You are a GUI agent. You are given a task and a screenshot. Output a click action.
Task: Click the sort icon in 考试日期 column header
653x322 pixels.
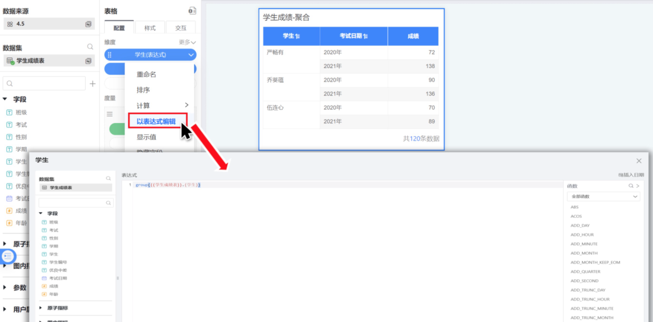point(365,36)
